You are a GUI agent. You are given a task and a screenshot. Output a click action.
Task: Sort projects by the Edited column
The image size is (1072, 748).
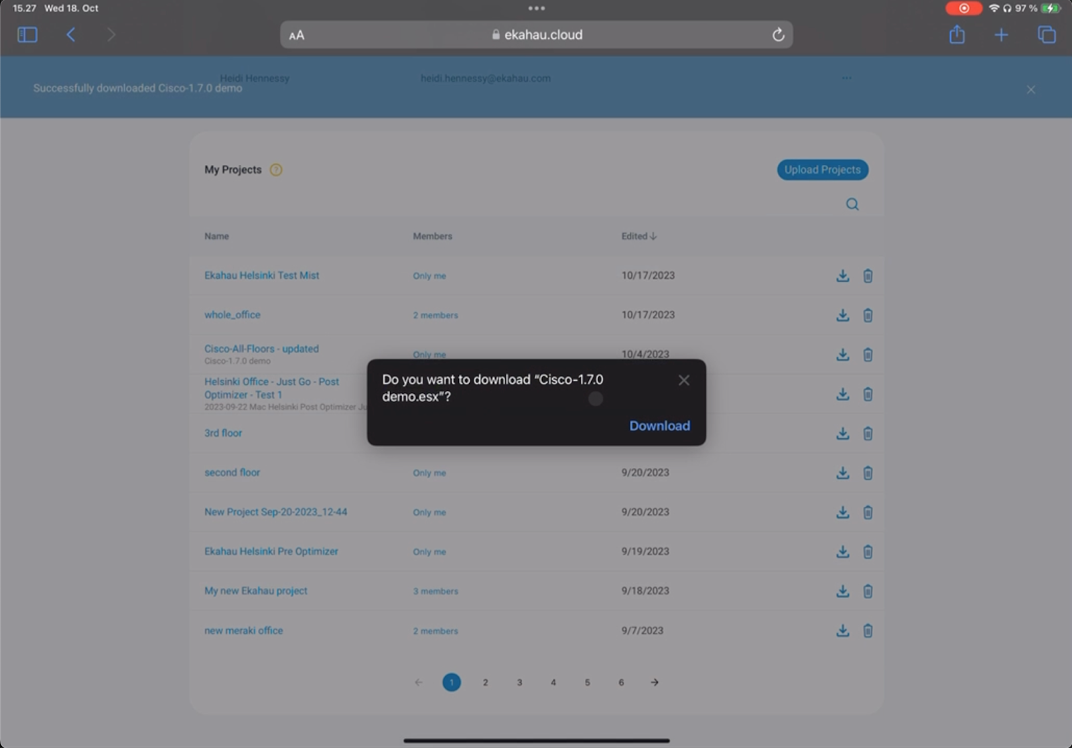pyautogui.click(x=639, y=236)
